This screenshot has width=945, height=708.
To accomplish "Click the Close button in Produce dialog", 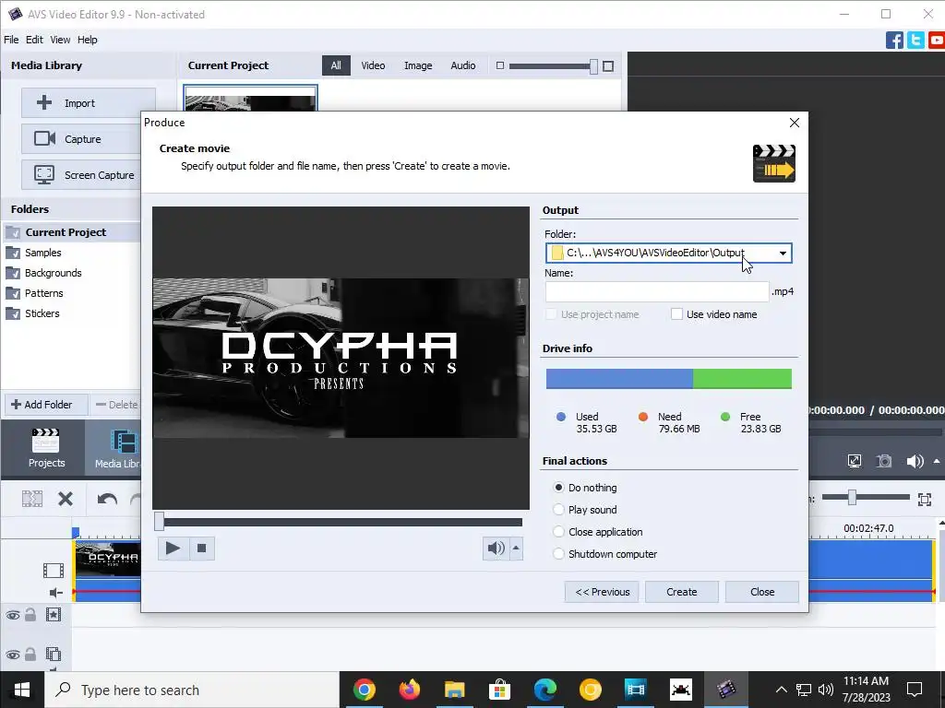I will (x=761, y=592).
